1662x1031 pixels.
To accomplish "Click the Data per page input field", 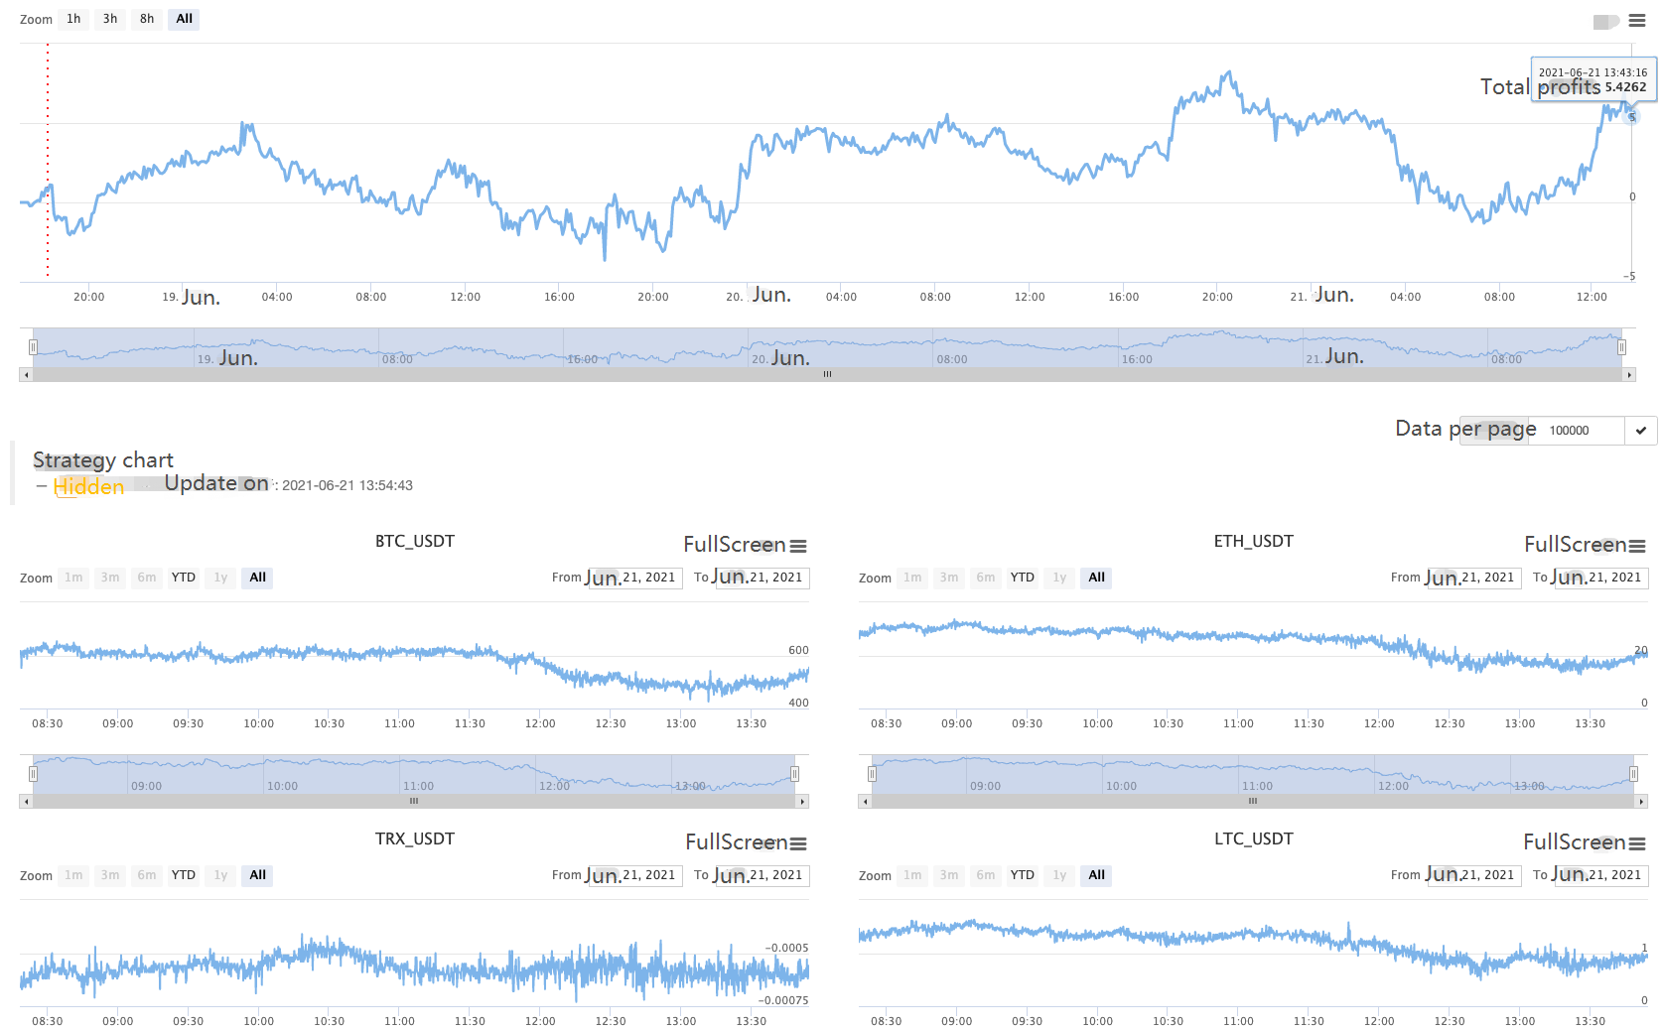I will tap(1585, 431).
